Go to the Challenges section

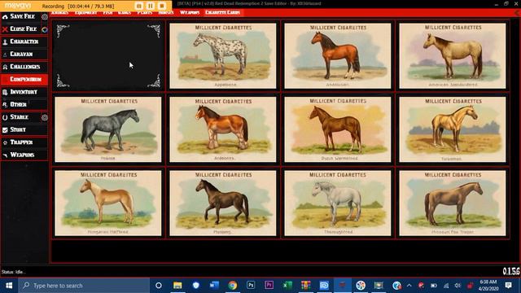(24, 67)
